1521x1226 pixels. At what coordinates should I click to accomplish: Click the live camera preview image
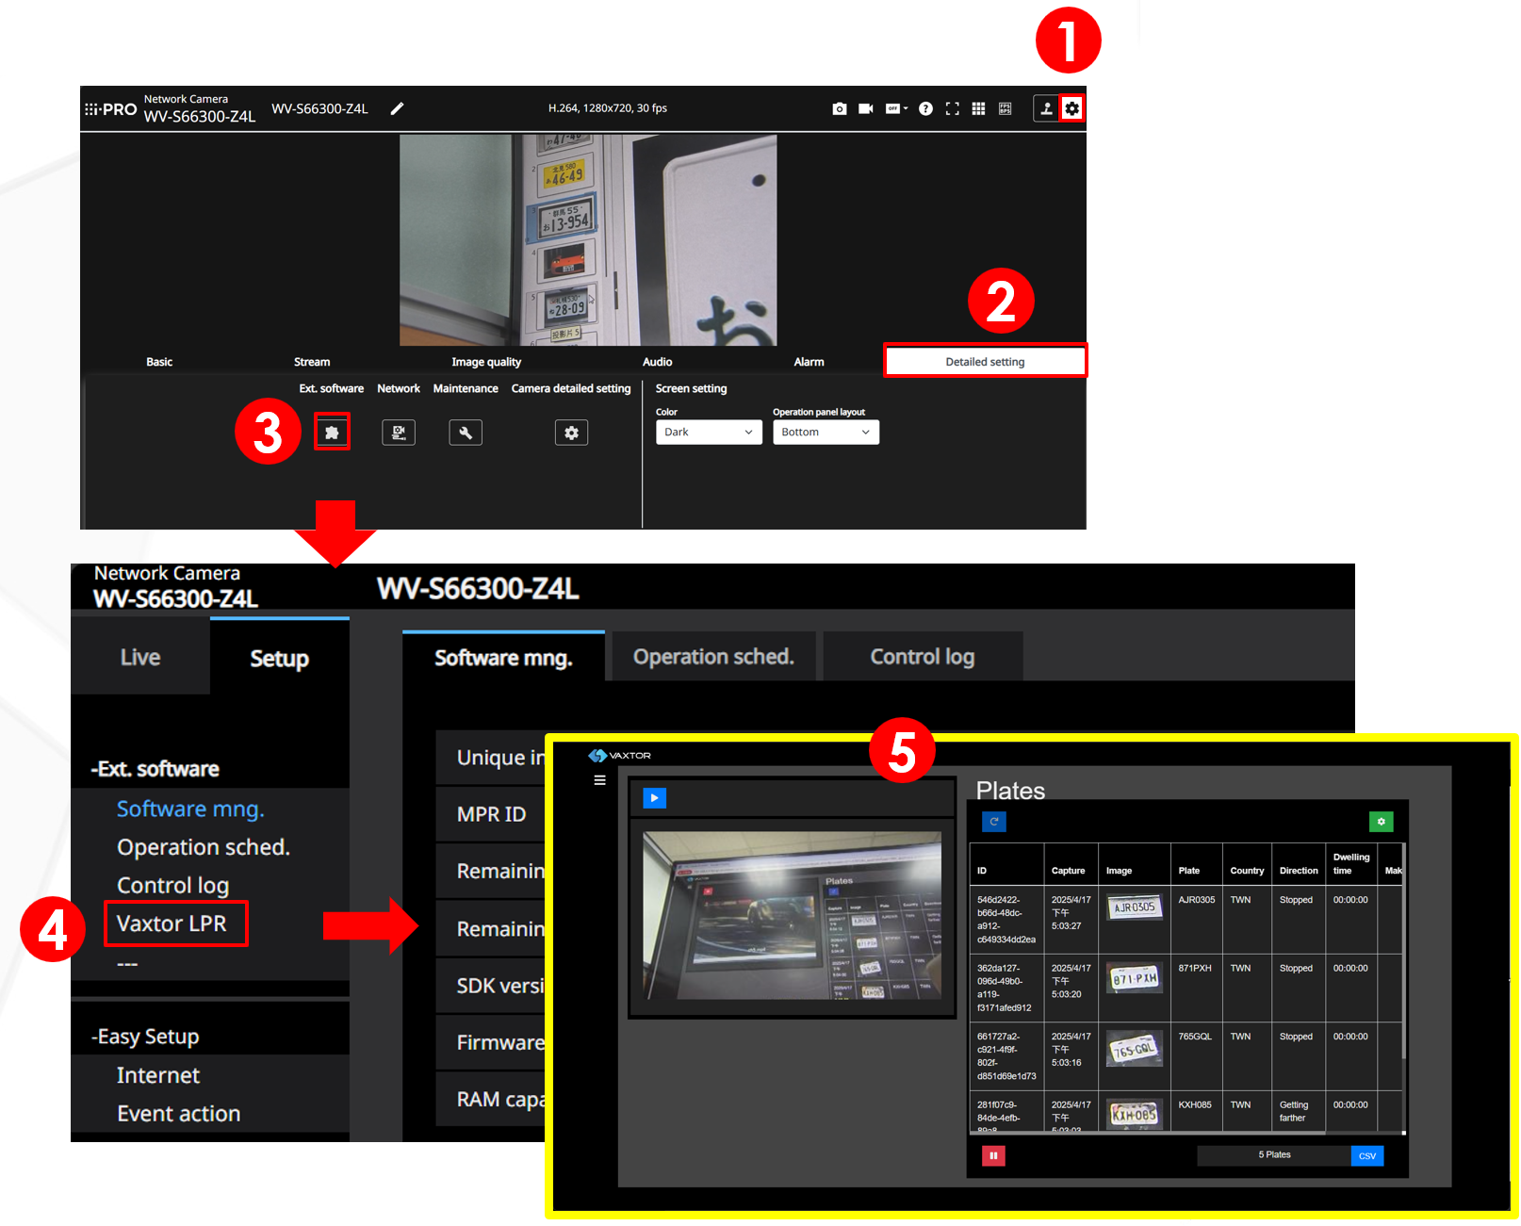[x=588, y=240]
